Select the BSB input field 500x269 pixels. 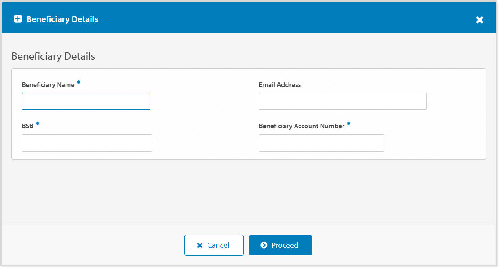pos(87,143)
